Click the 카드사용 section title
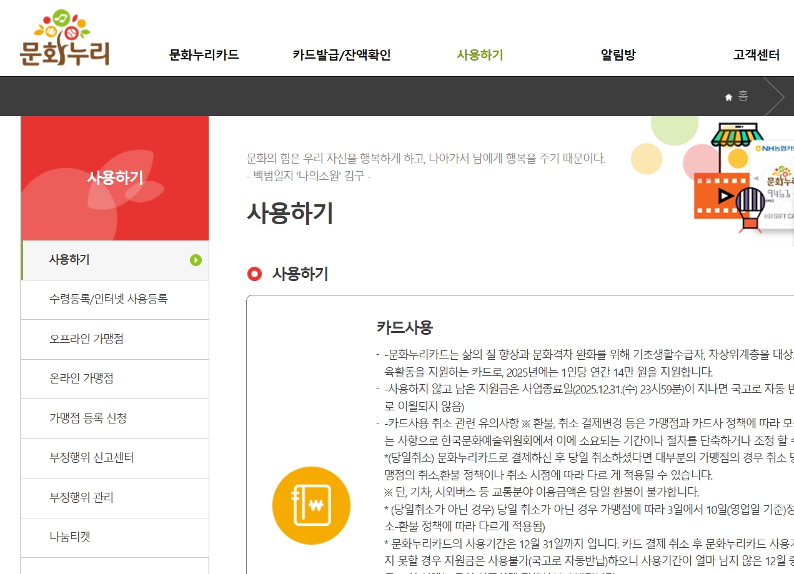The image size is (794, 574). coord(405,327)
